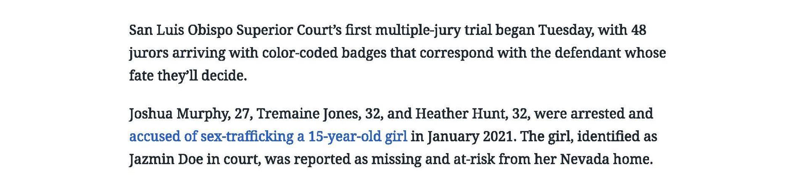Open the 'accused of sex-trafficking a 15-year-old girl' link
Viewport: 807px width, 188px height.
[268, 137]
